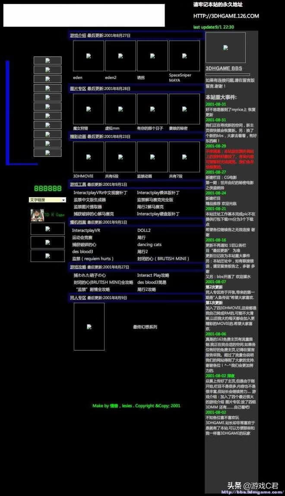Open the Interact Play攻略 link

[153, 275]
